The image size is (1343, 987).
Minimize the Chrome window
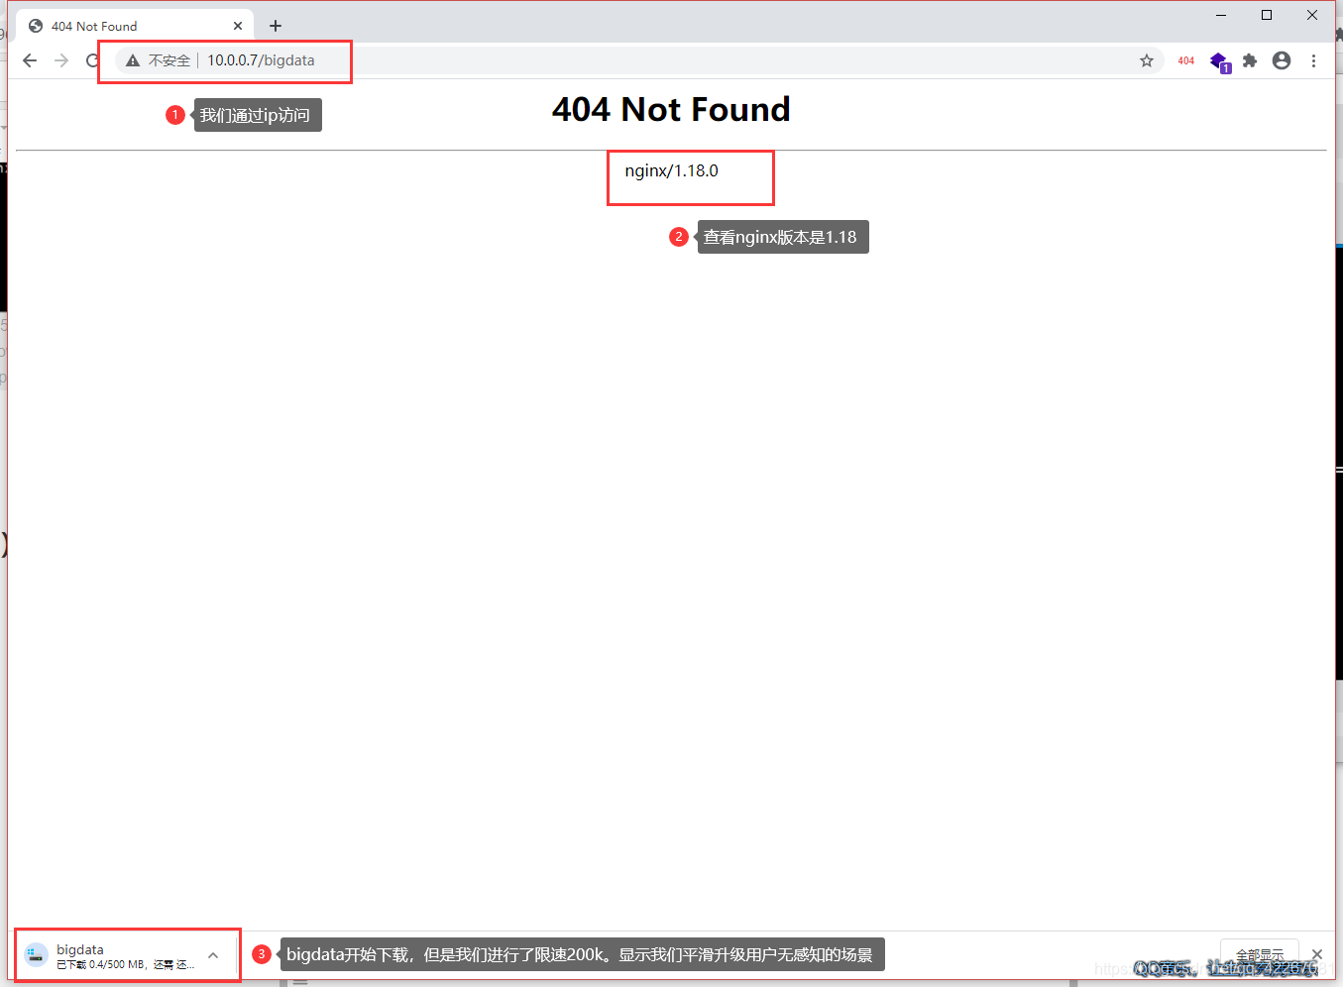coord(1221,15)
